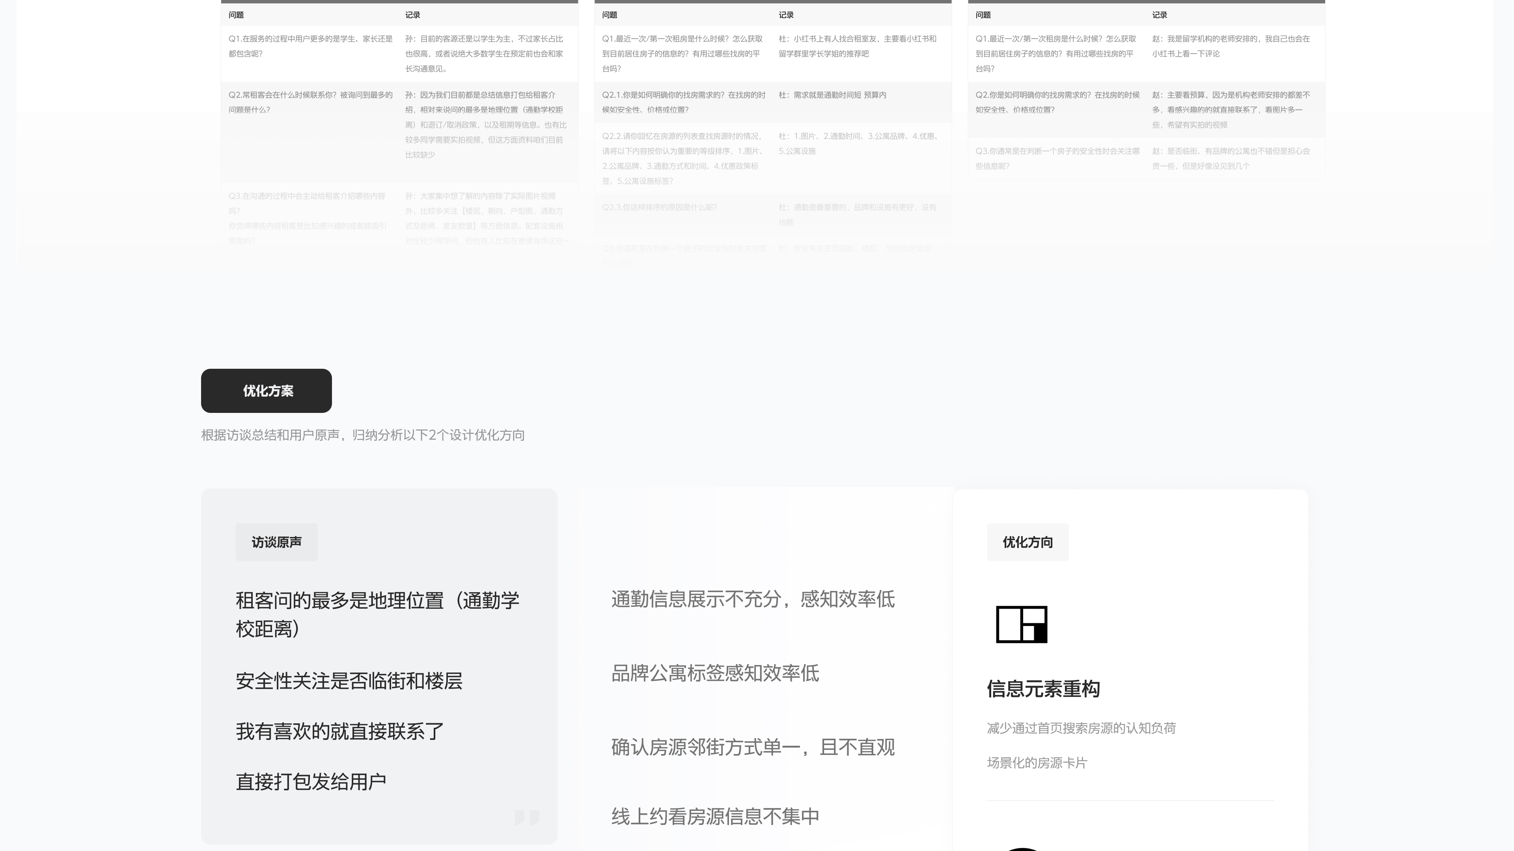Click the insight 确认房源邻街方式单一，且不直观
The image size is (1514, 851).
point(753,747)
